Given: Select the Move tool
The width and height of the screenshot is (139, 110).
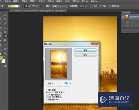Looking at the screenshot, I should 5,15.
